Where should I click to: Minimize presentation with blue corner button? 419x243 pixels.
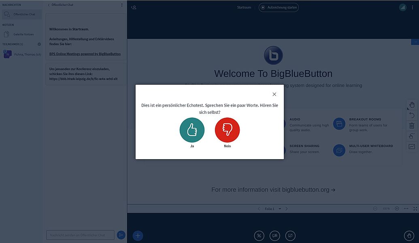pyautogui.click(x=415, y=42)
